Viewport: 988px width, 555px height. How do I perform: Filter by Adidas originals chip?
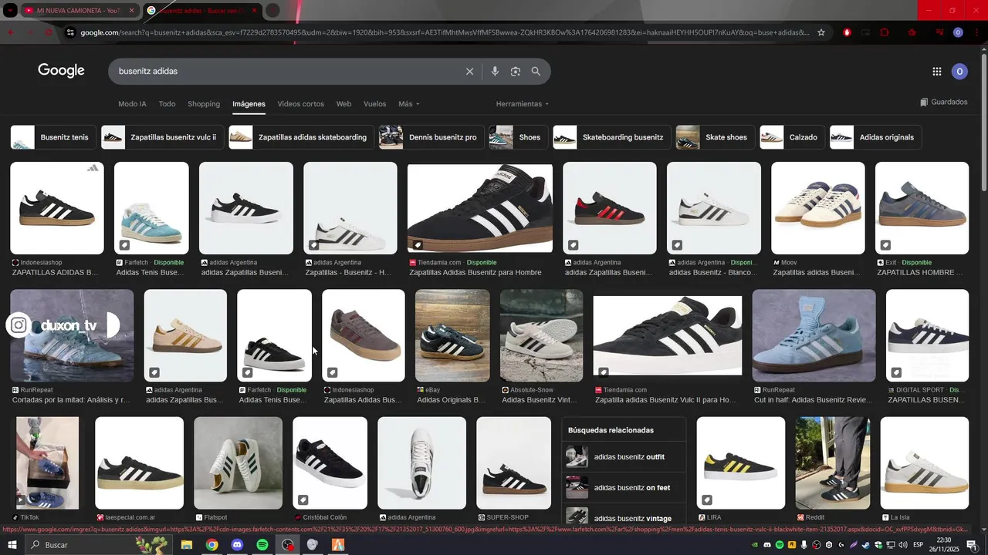coord(875,137)
